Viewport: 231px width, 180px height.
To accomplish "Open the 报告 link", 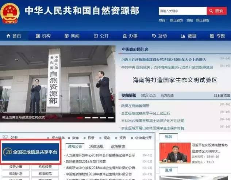I will pyautogui.click(x=123, y=138).
